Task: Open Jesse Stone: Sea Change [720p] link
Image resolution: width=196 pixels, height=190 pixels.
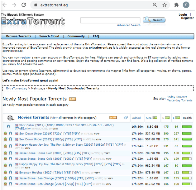Action: (x=56, y=184)
